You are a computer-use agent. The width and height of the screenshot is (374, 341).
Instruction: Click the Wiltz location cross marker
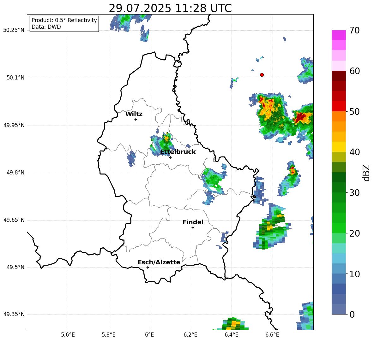pyautogui.click(x=136, y=120)
